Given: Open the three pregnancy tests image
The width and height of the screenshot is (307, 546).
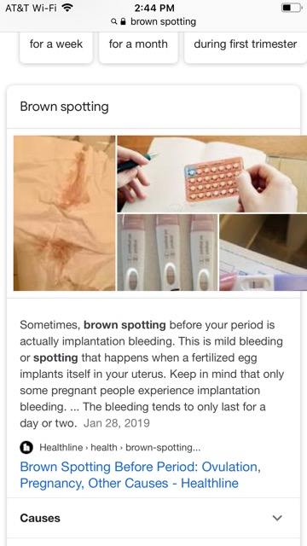Looking at the screenshot, I should click(167, 253).
